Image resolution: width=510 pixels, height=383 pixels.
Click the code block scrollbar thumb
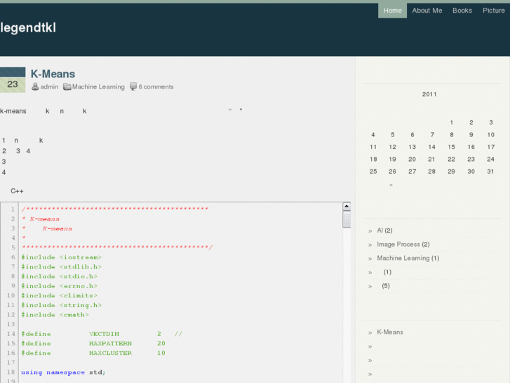pyautogui.click(x=347, y=219)
